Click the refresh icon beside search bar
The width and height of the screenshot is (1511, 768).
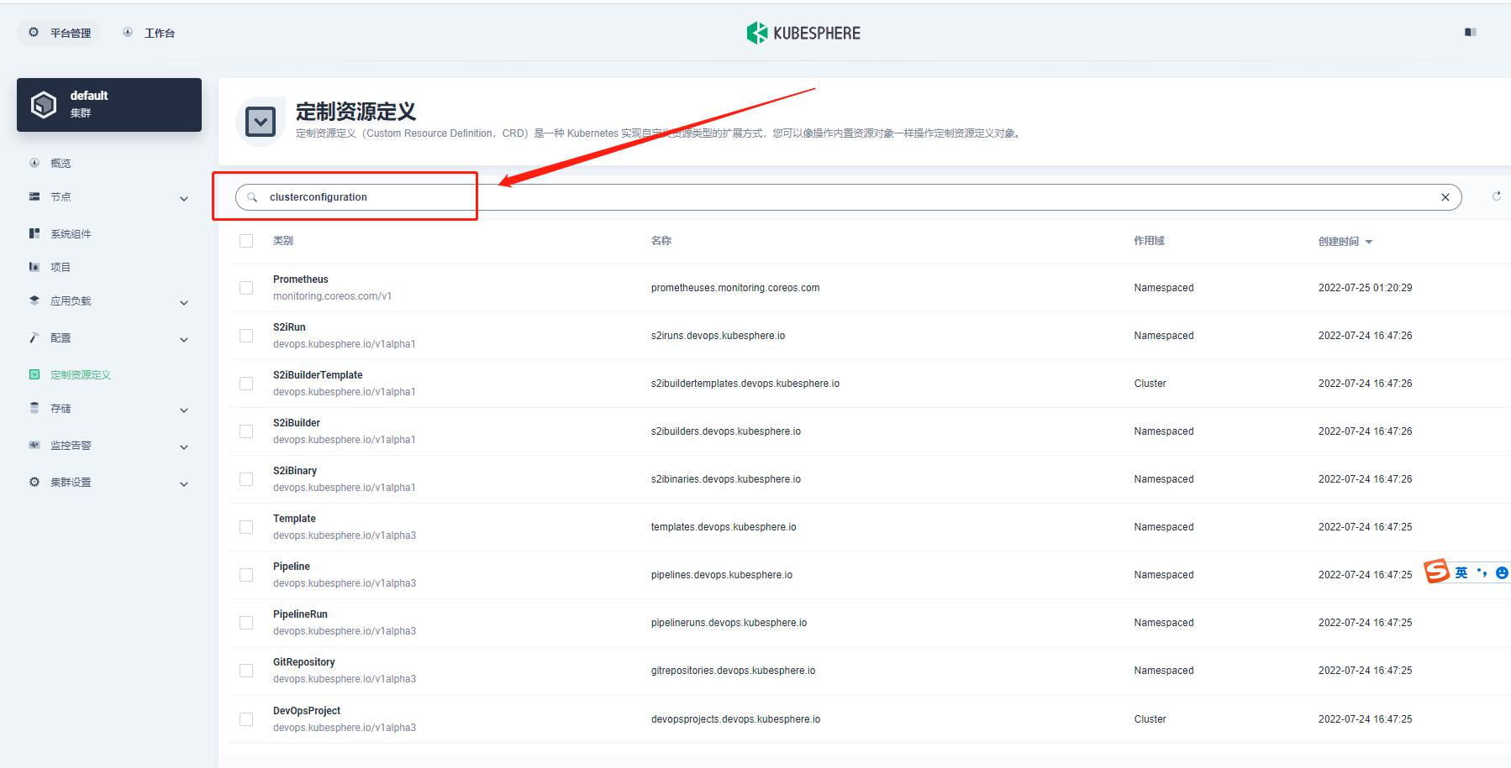[x=1496, y=196]
